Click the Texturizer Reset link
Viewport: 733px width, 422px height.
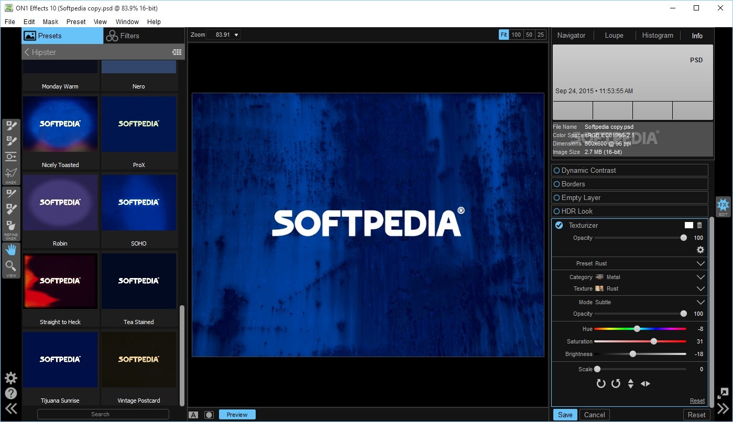pyautogui.click(x=697, y=401)
